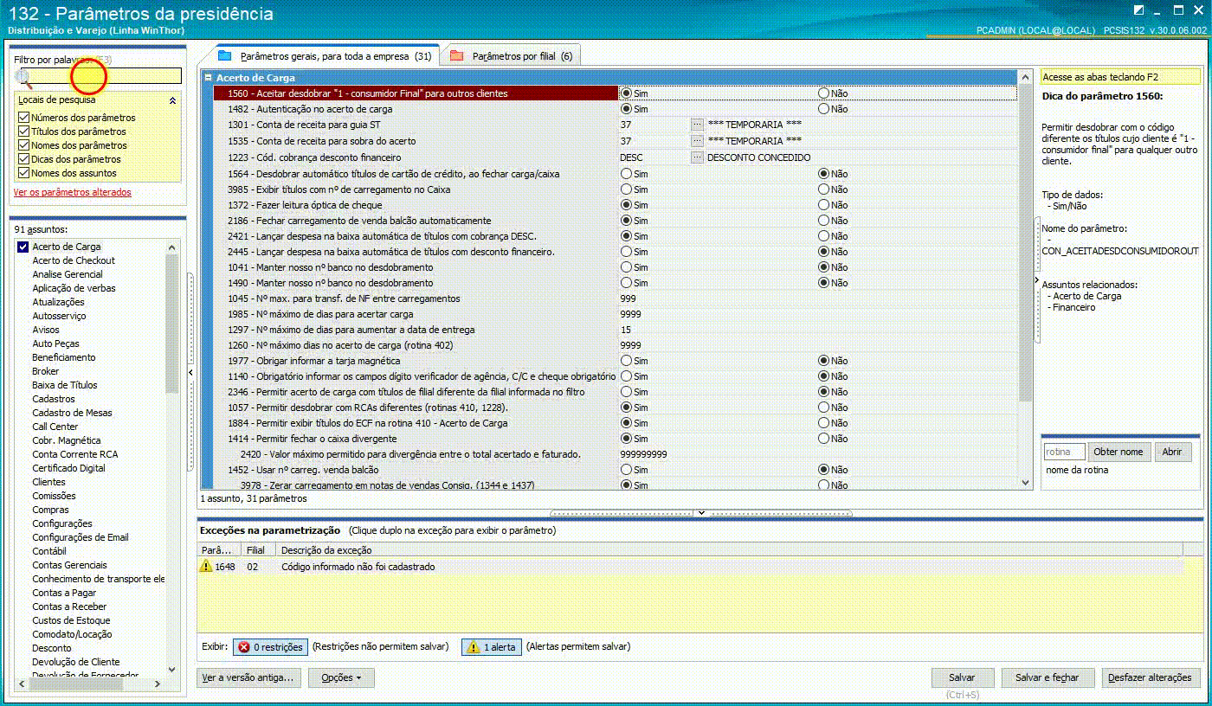Open lookup for Conta de receita guia ST

coord(697,125)
